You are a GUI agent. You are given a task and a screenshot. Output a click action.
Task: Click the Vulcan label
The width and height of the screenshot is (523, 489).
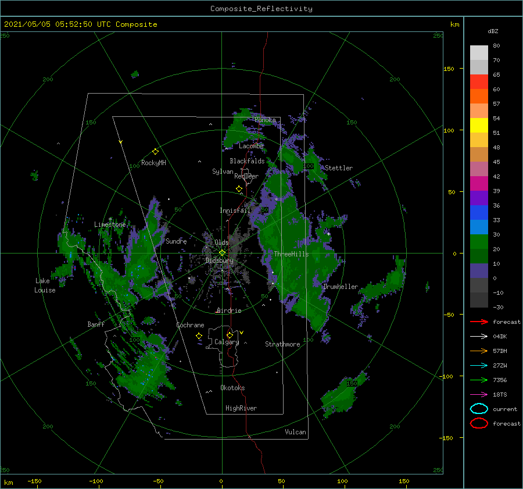point(295,432)
